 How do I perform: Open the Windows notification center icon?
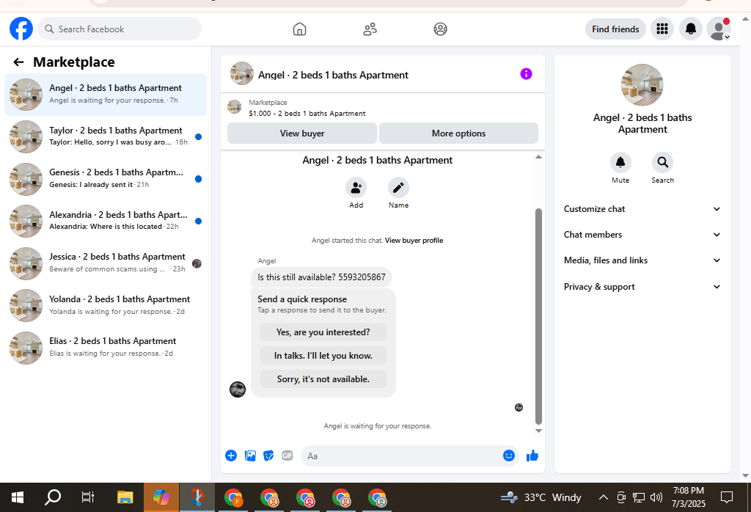coord(727,497)
